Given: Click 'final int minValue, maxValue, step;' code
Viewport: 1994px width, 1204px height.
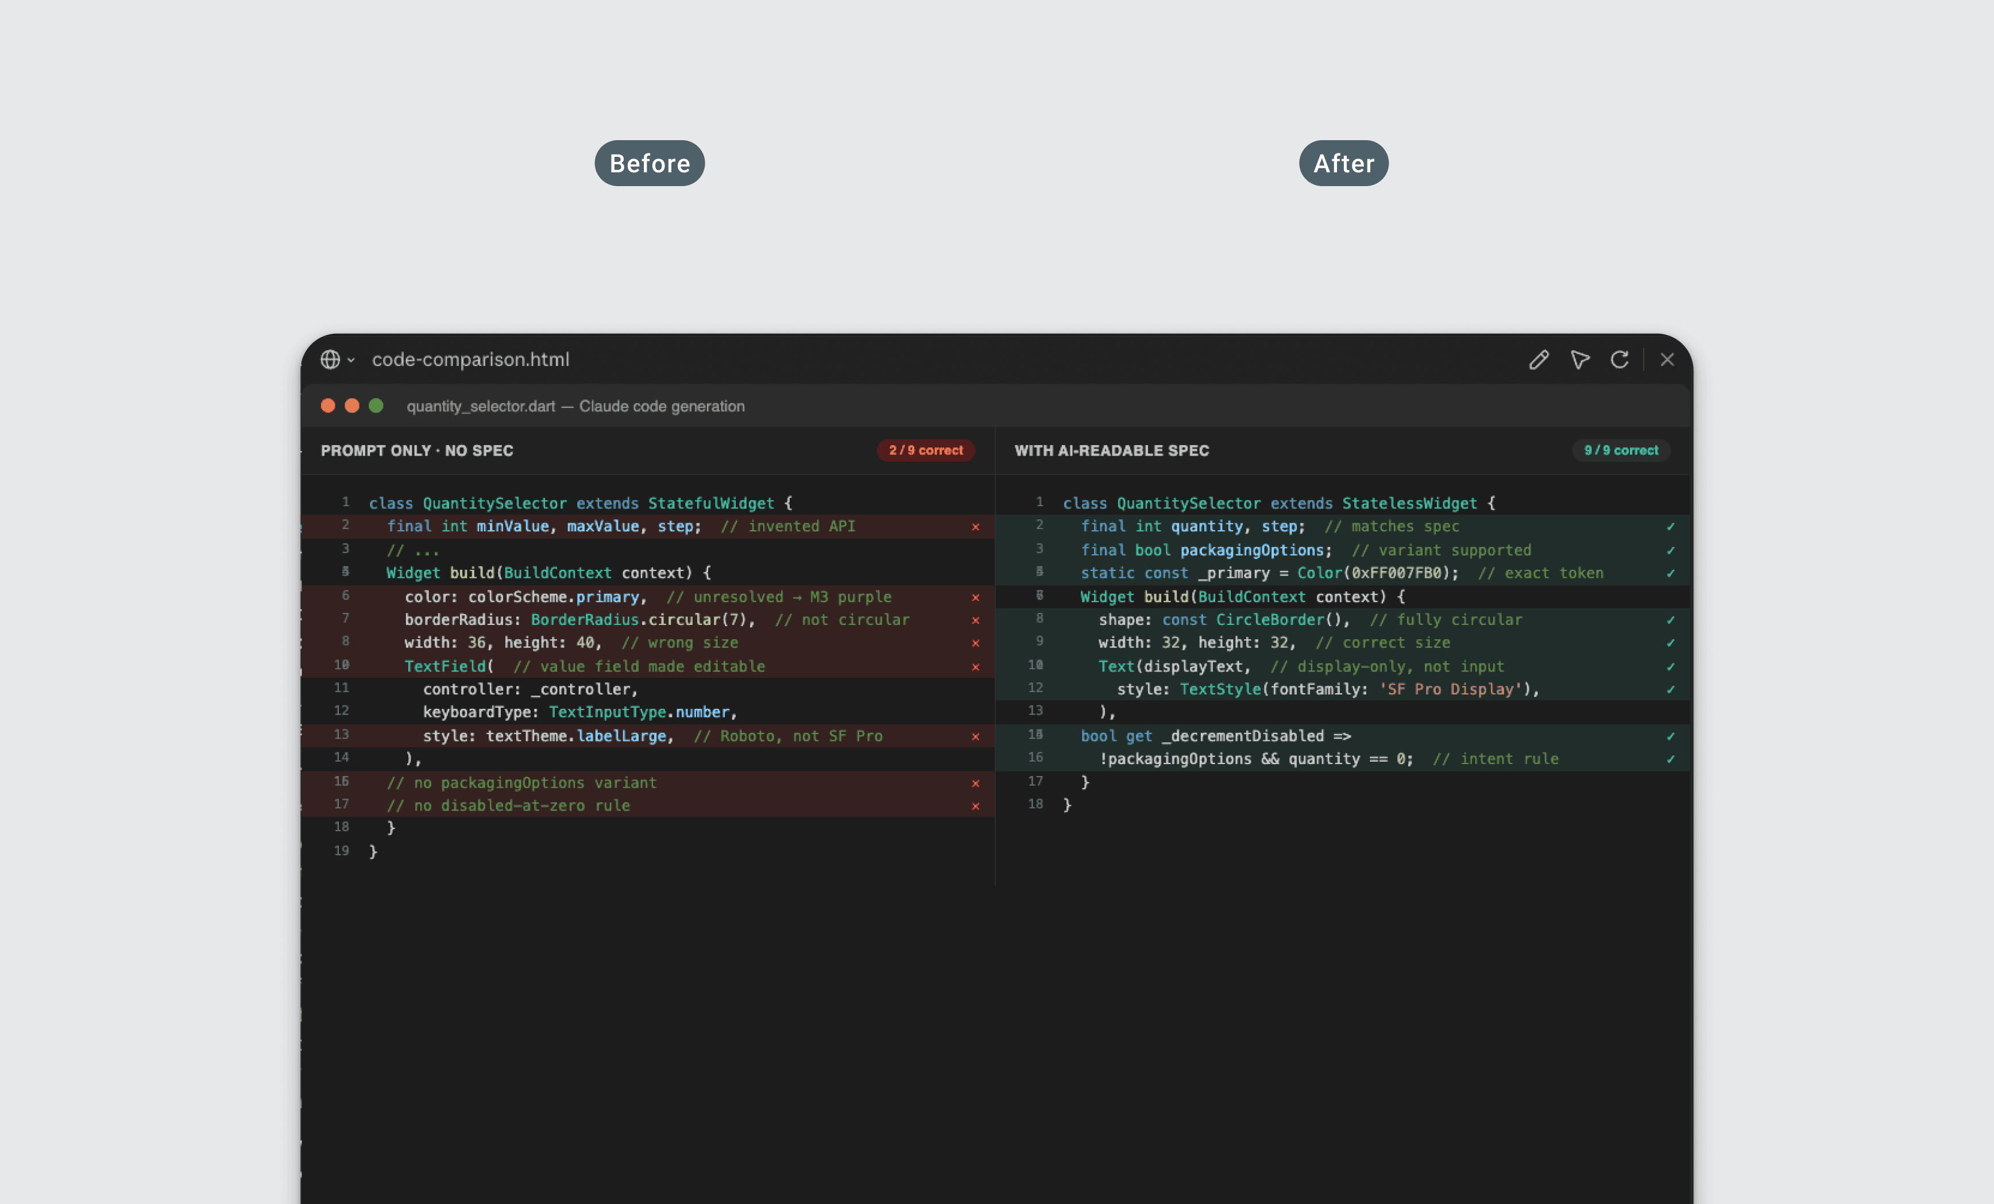Looking at the screenshot, I should (544, 527).
